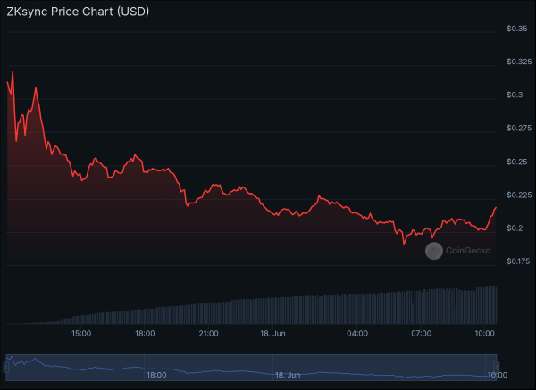Image resolution: width=536 pixels, height=390 pixels.
Task: Click 18. Jun label inside the range navigator
Action: pos(288,375)
